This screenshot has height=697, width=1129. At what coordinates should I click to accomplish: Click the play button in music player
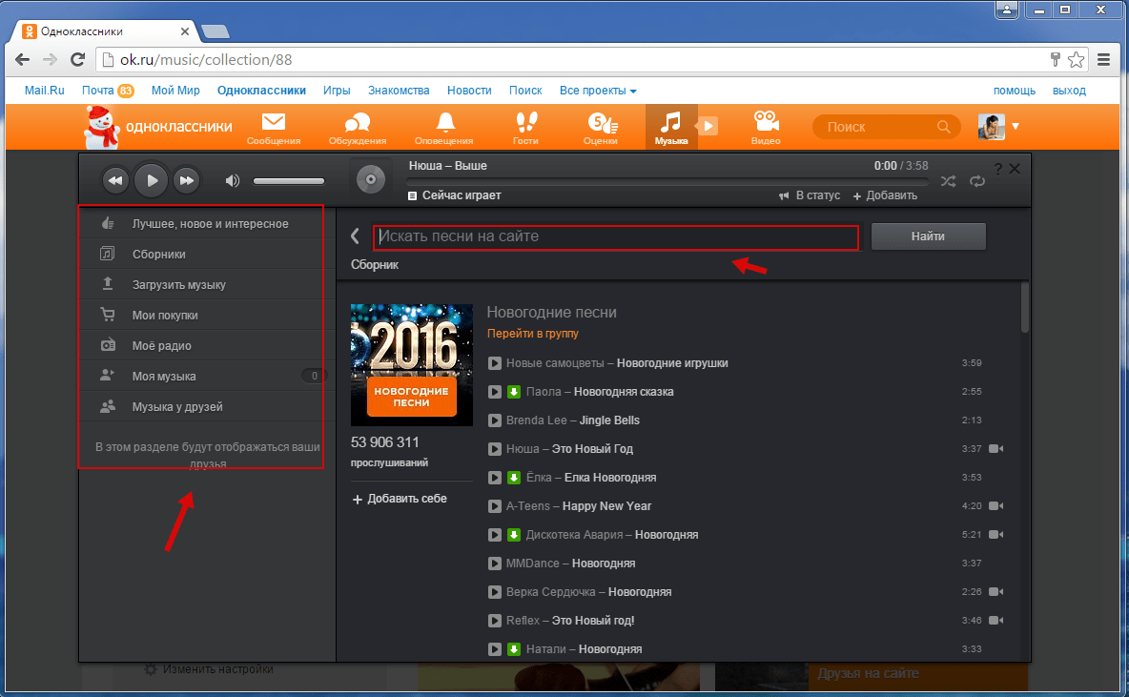151,179
